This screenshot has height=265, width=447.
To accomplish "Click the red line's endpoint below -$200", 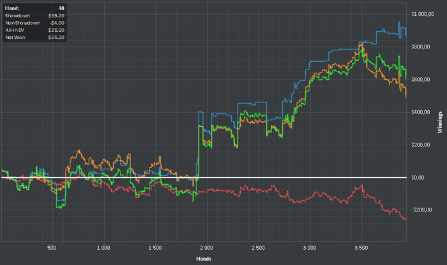I will click(405, 220).
